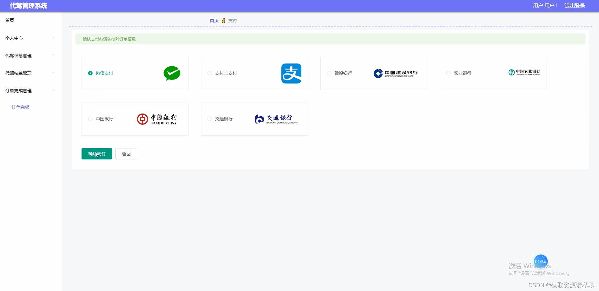Select 支付宝支付 radio button
Viewport: 599px width, 291px height.
210,73
